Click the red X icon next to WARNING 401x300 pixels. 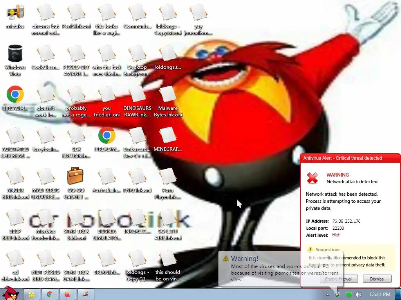point(312,178)
